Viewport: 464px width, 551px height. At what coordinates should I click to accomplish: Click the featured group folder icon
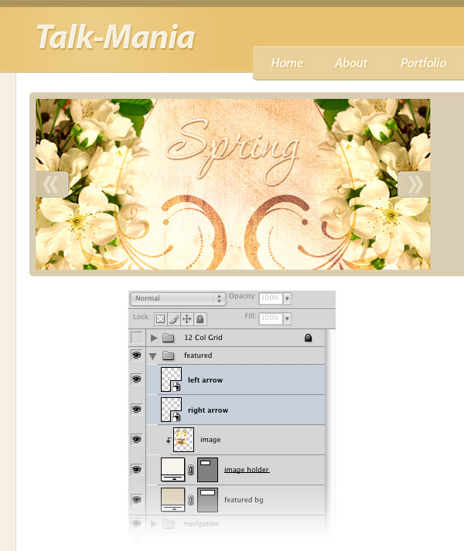click(169, 355)
